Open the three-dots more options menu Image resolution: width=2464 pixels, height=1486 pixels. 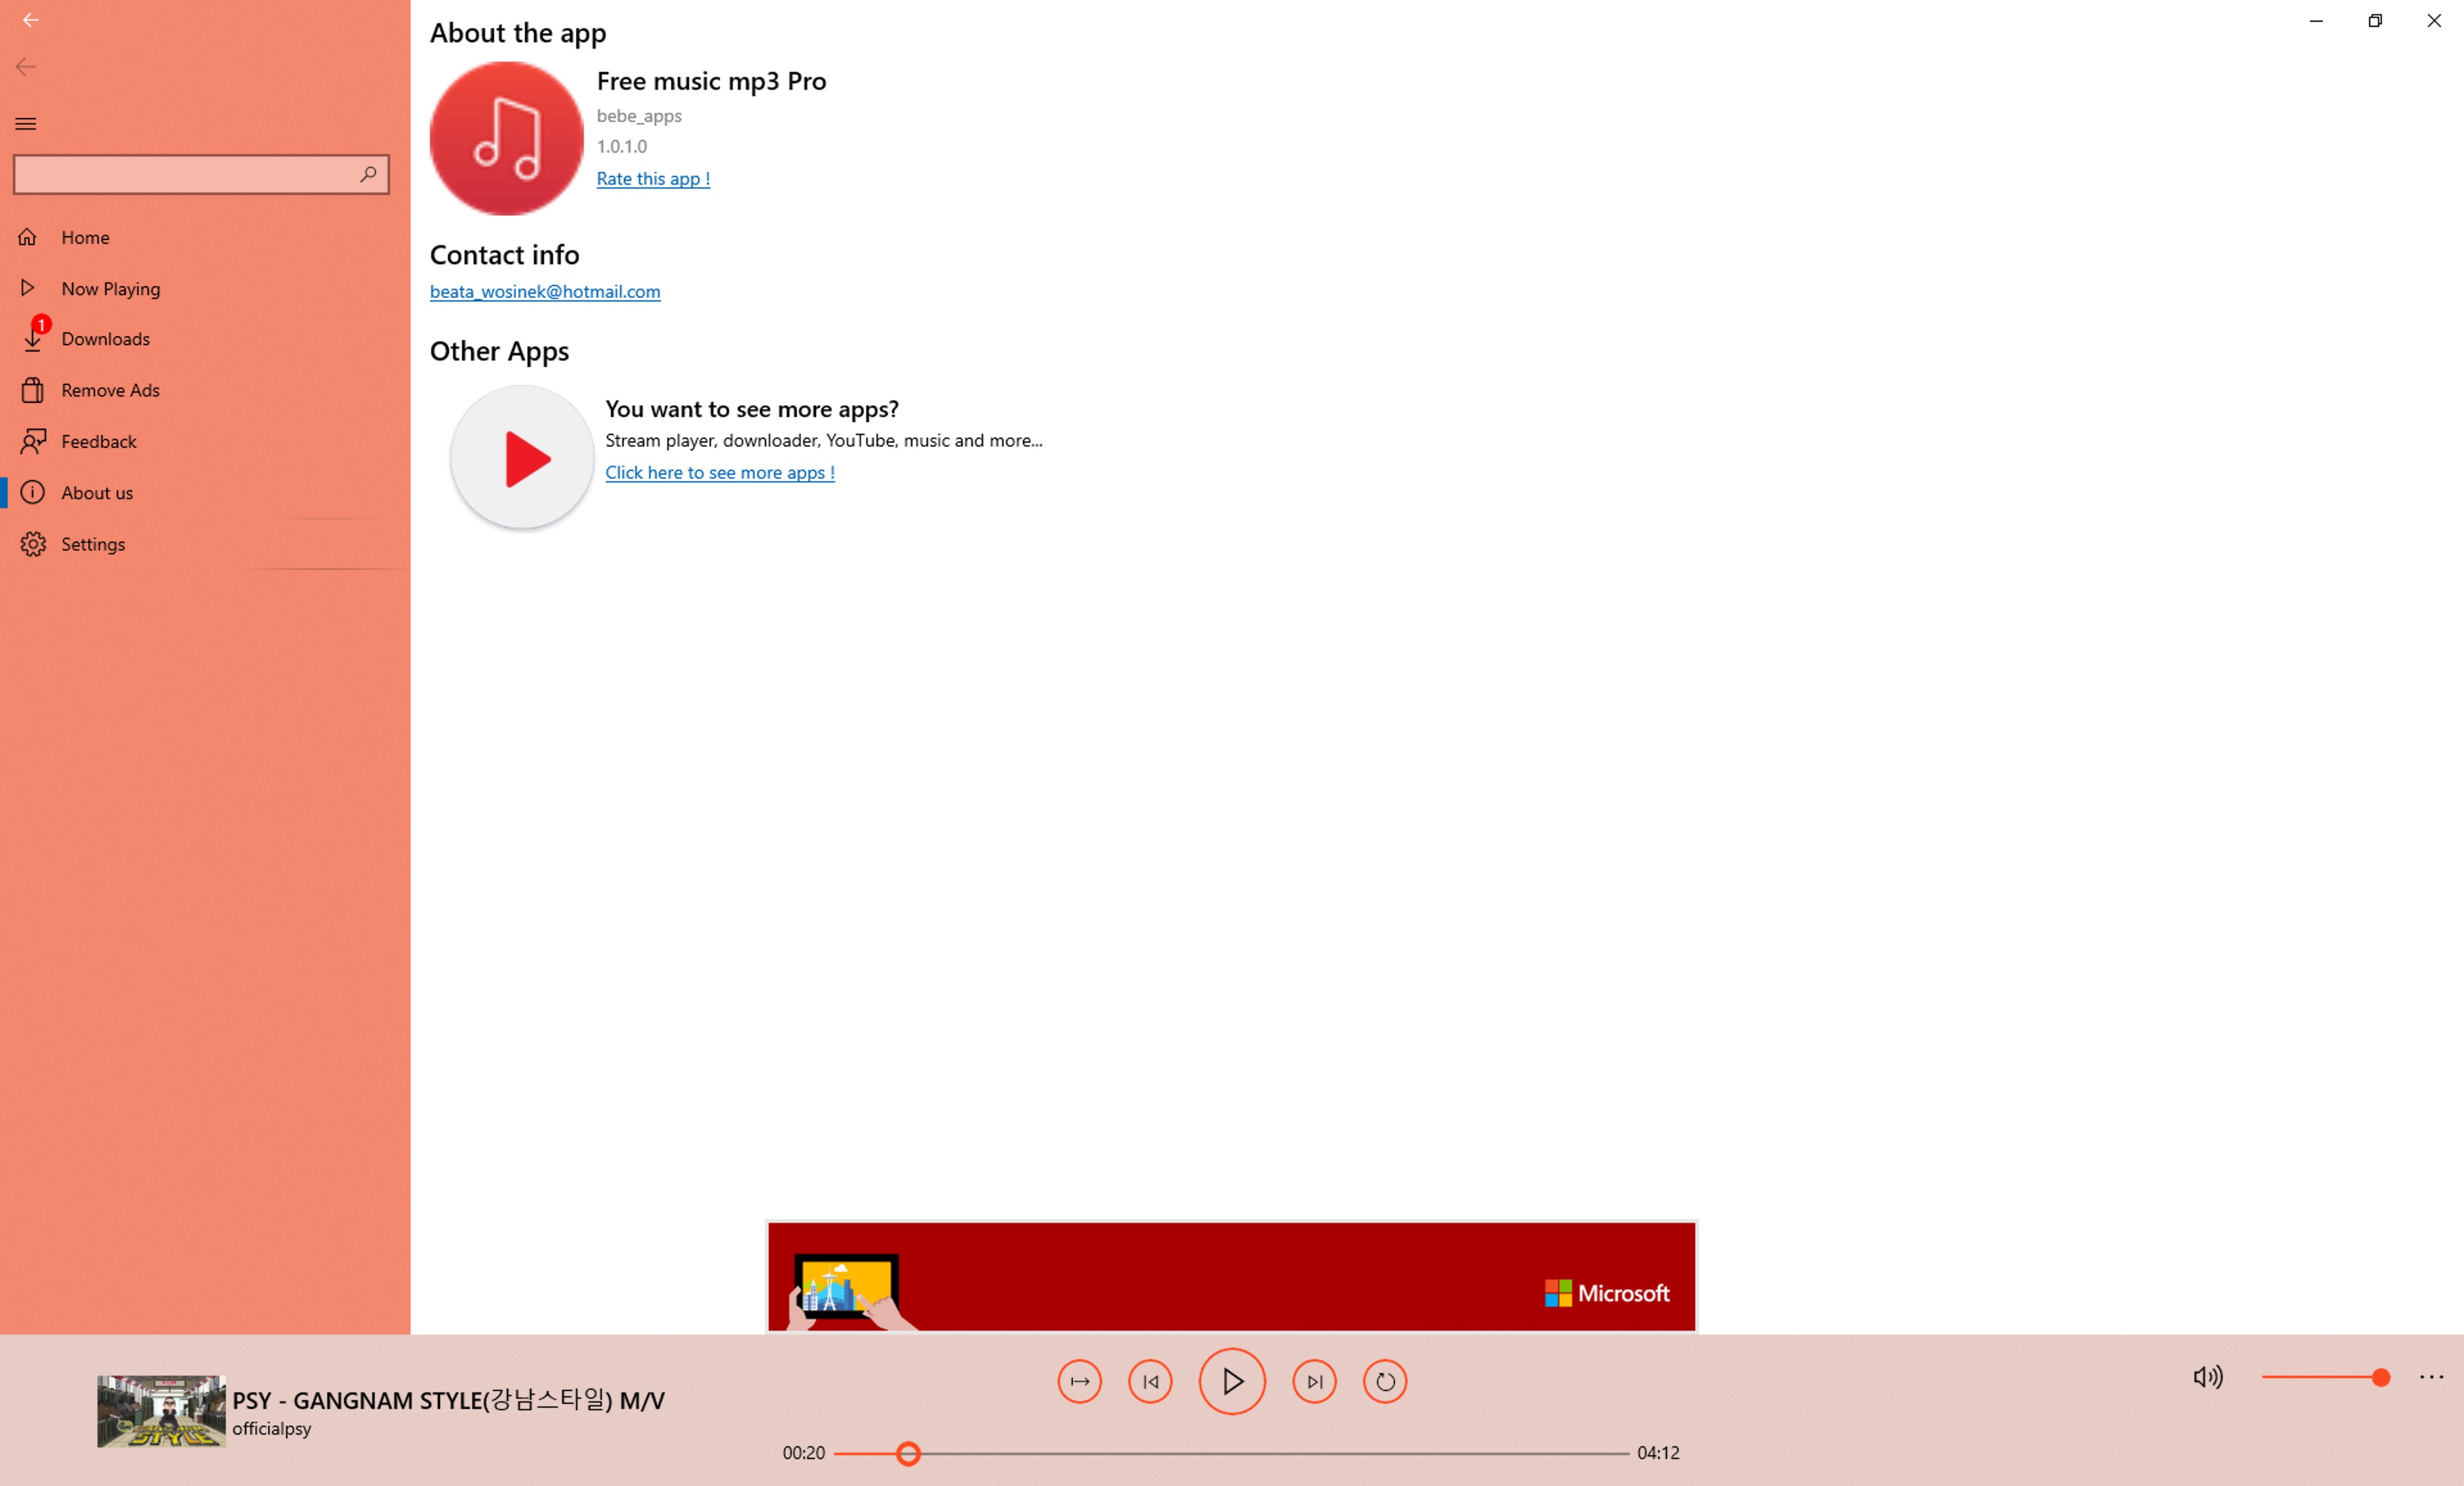[2431, 1377]
